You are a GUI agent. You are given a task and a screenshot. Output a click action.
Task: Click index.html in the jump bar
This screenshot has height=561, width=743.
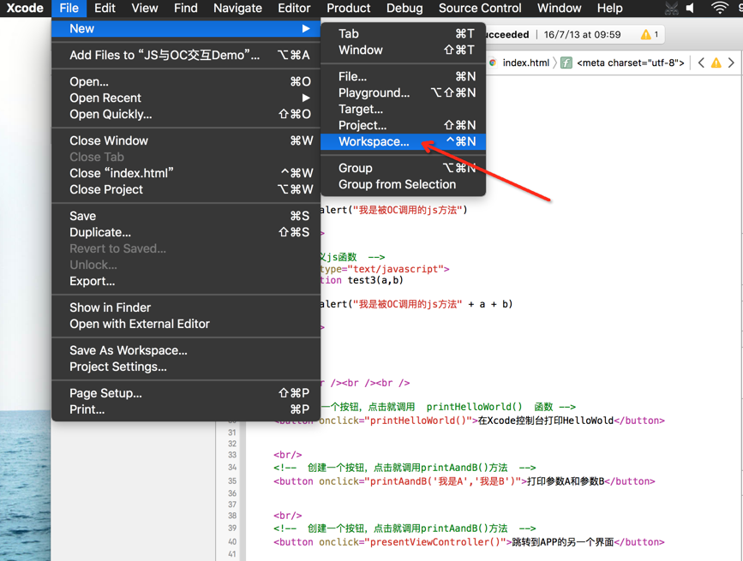click(x=525, y=63)
